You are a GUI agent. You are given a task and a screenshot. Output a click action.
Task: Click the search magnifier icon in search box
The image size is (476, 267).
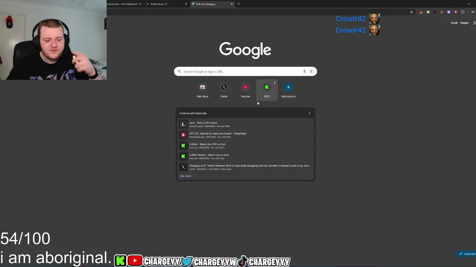tap(179, 72)
